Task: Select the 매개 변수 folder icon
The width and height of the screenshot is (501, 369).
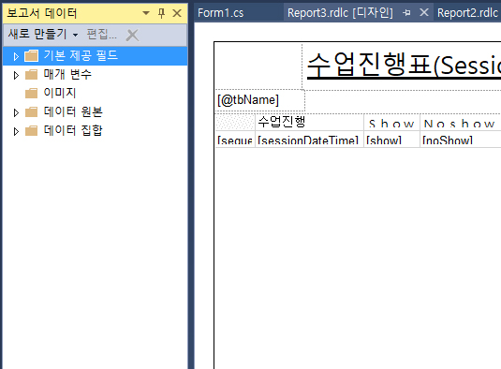Action: 31,75
